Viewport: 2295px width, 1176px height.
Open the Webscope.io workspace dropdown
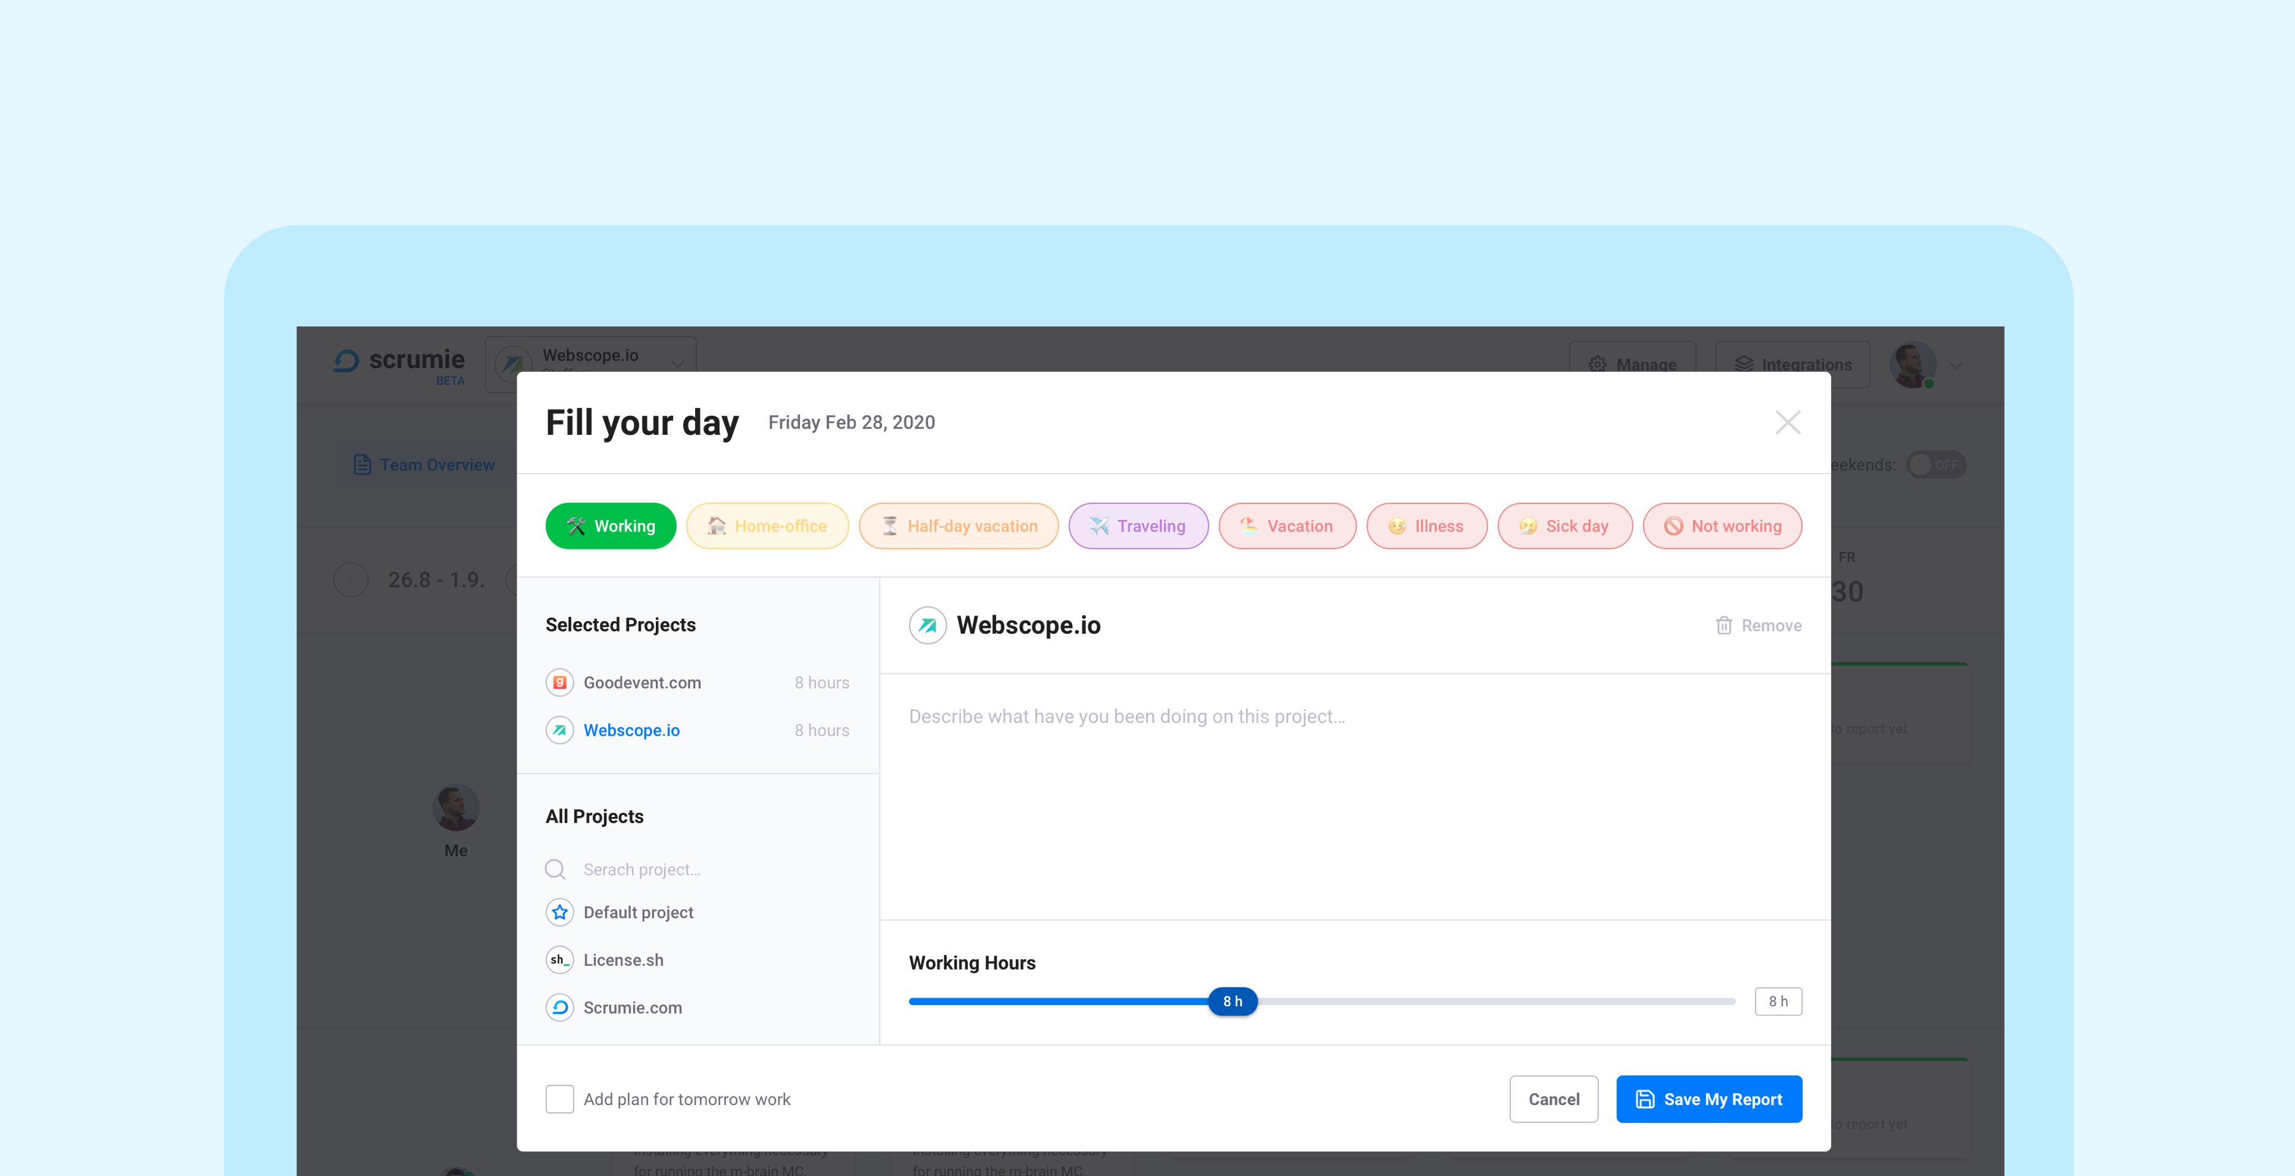(x=591, y=363)
